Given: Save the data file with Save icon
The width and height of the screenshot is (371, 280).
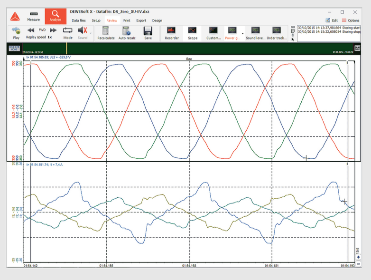Looking at the screenshot, I should (x=148, y=31).
